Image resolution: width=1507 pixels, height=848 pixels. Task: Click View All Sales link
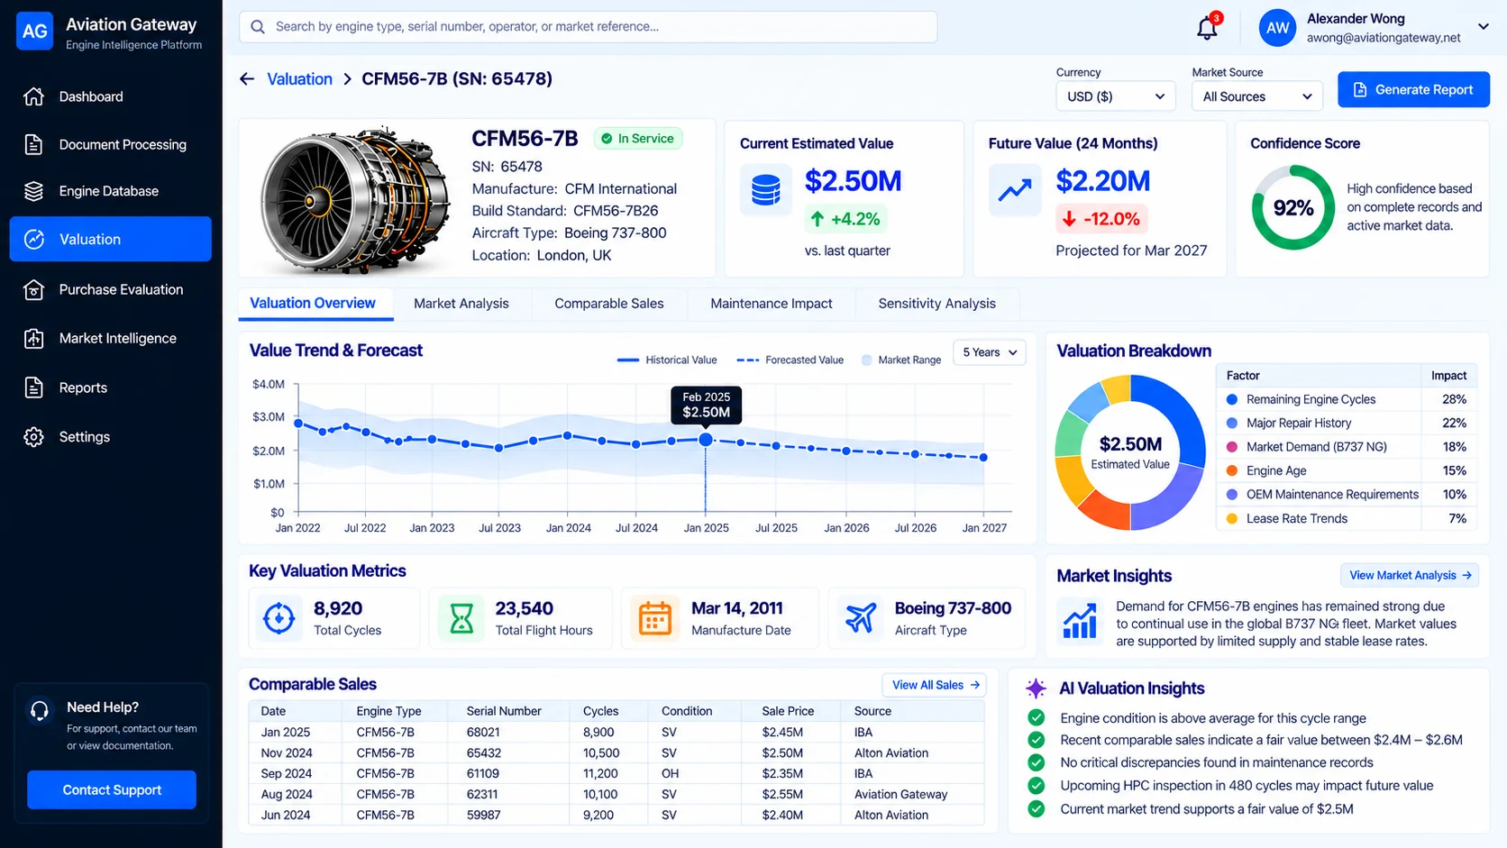(x=935, y=685)
